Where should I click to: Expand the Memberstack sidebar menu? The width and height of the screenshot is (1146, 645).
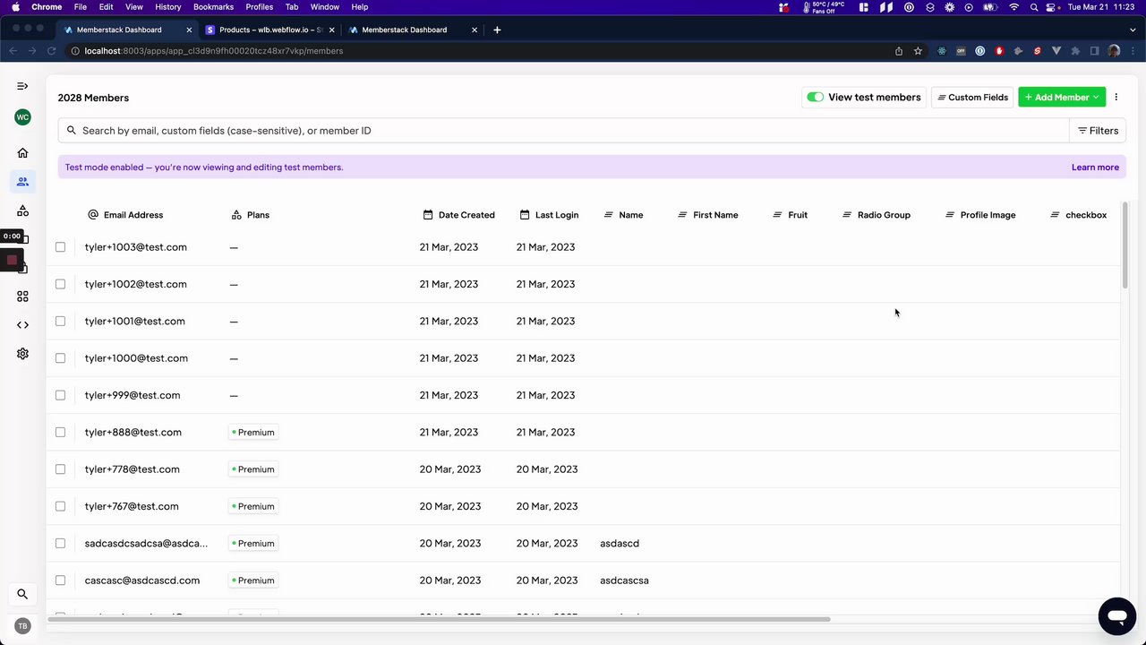point(22,86)
